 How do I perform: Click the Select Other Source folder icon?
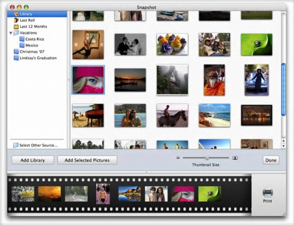coord(16,145)
